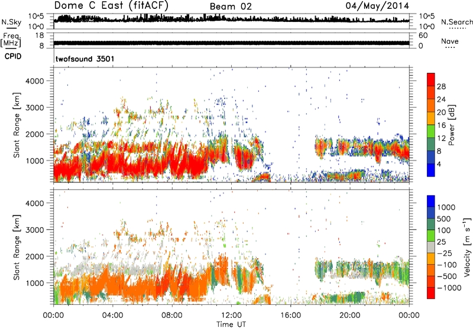This screenshot has width=473, height=328.
Task: Click the gray segment of velocity colorbar
Action: [x=431, y=247]
